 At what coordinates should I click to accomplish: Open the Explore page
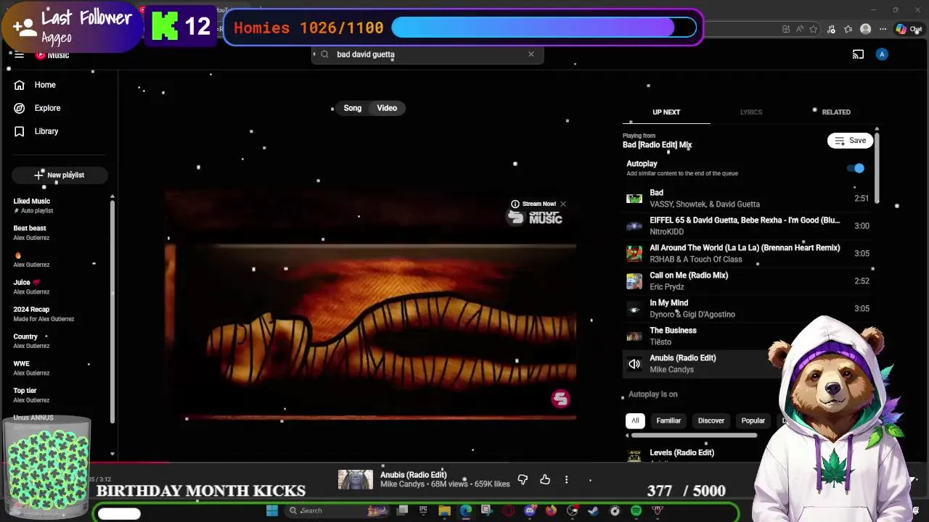pyautogui.click(x=37, y=108)
